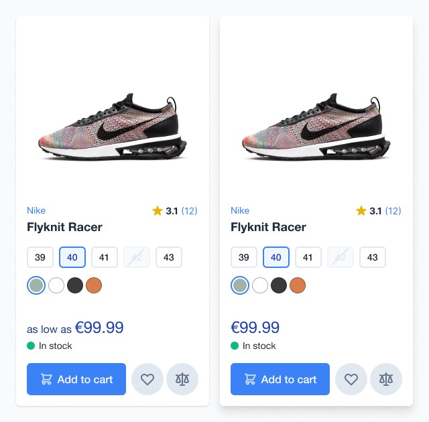This screenshot has width=429, height=422.
Task: Select size 41 on the left card
Action: (x=105, y=257)
